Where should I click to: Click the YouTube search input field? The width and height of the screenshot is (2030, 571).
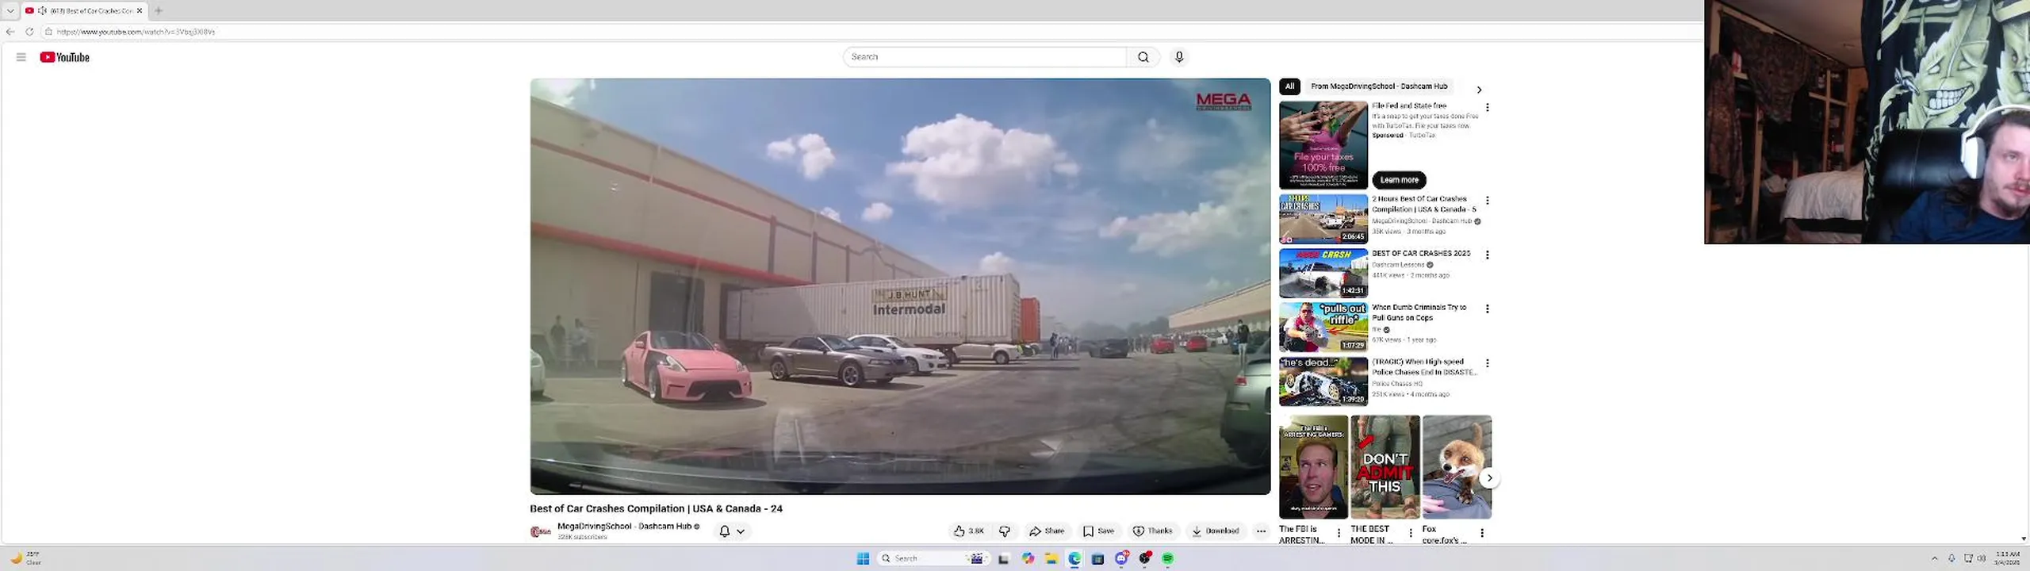985,57
